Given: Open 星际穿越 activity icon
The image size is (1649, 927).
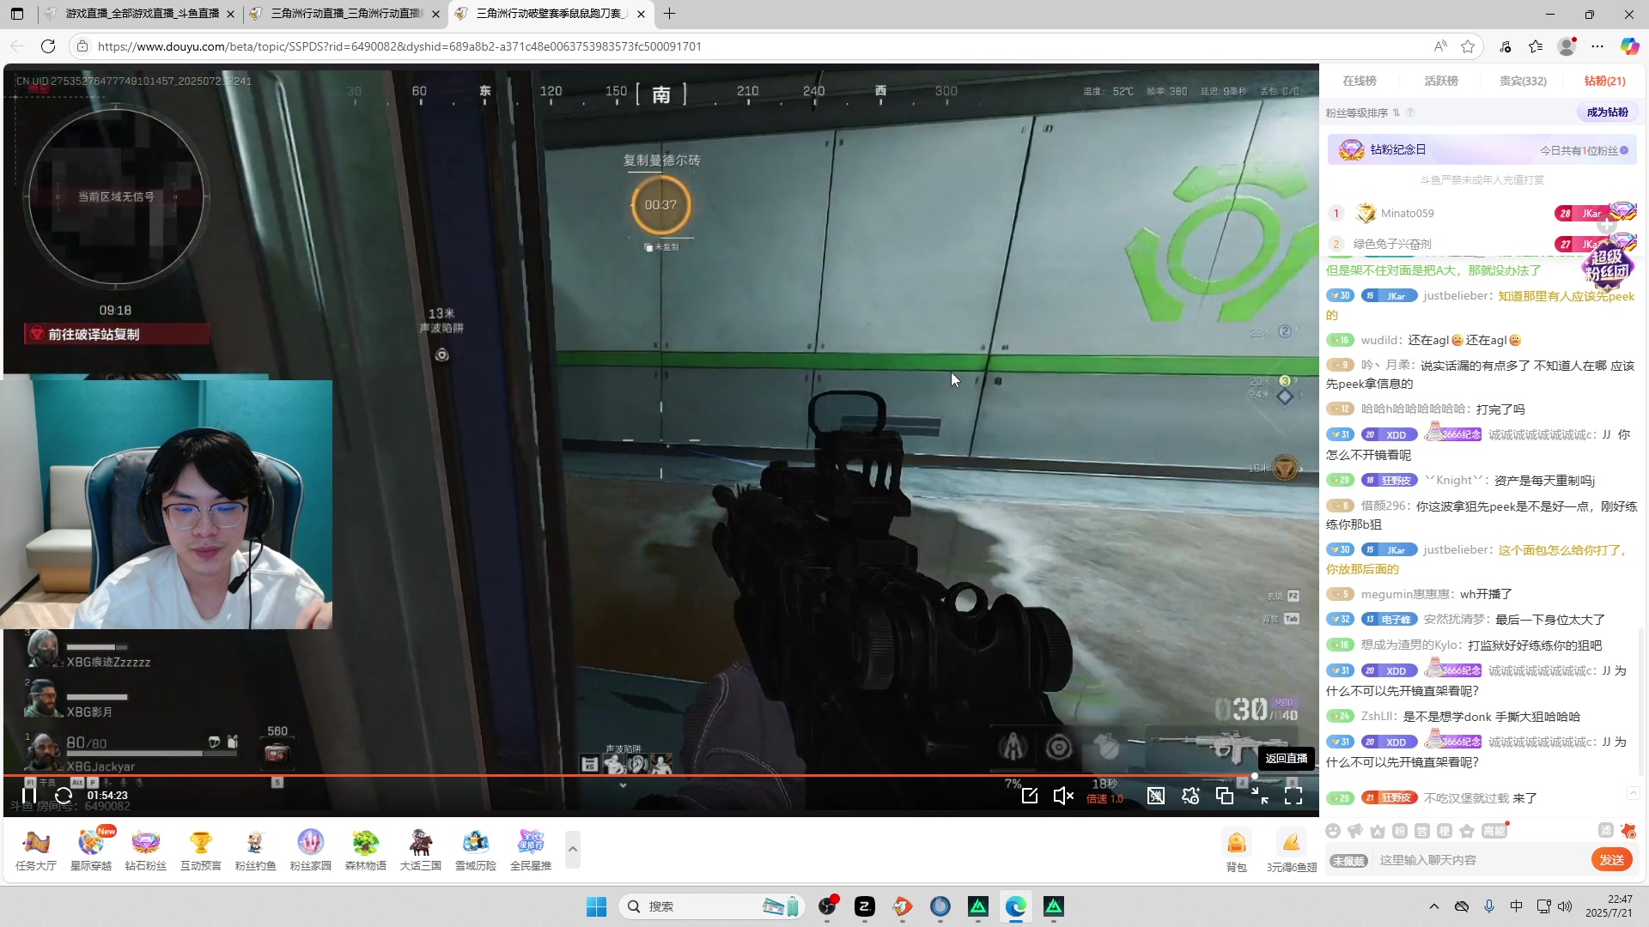Looking at the screenshot, I should [91, 851].
